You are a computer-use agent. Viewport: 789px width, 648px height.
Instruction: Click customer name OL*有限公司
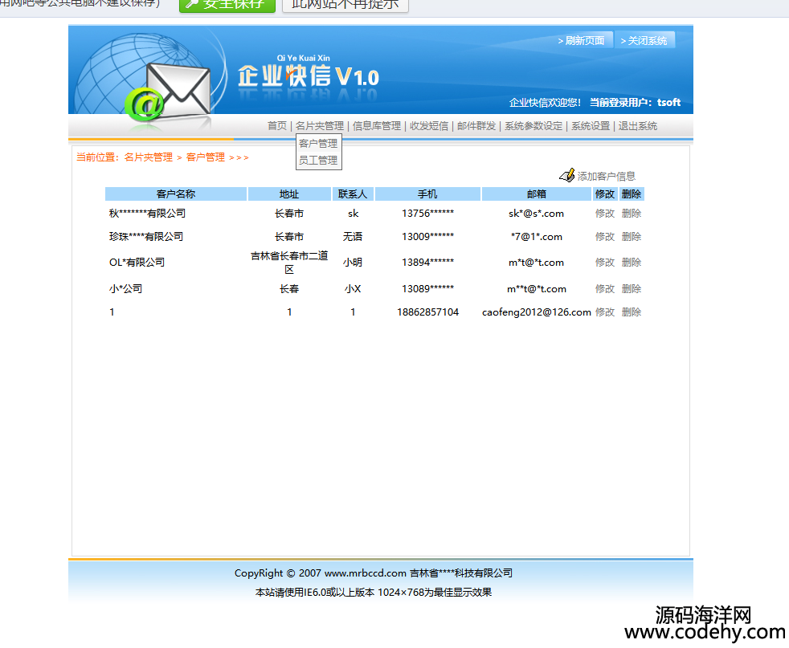[x=137, y=262]
